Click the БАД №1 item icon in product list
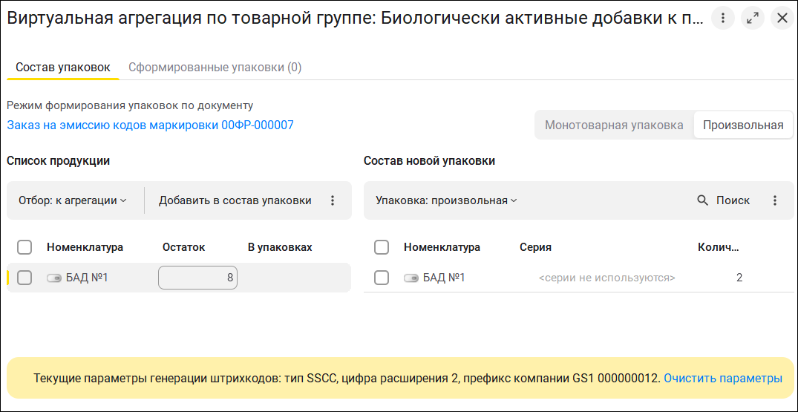 (x=54, y=278)
